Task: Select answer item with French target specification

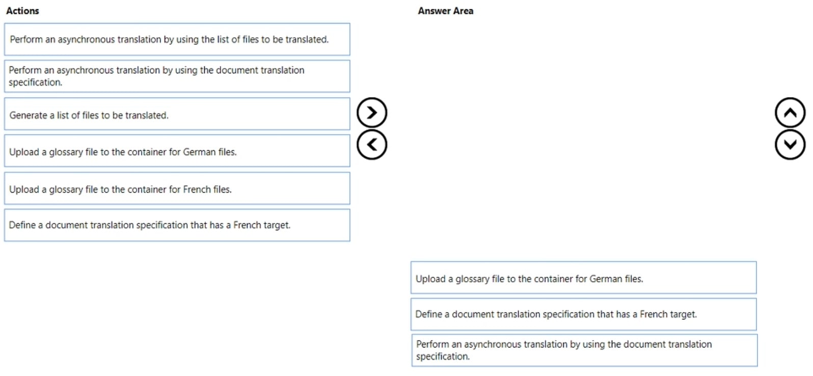Action: click(584, 314)
